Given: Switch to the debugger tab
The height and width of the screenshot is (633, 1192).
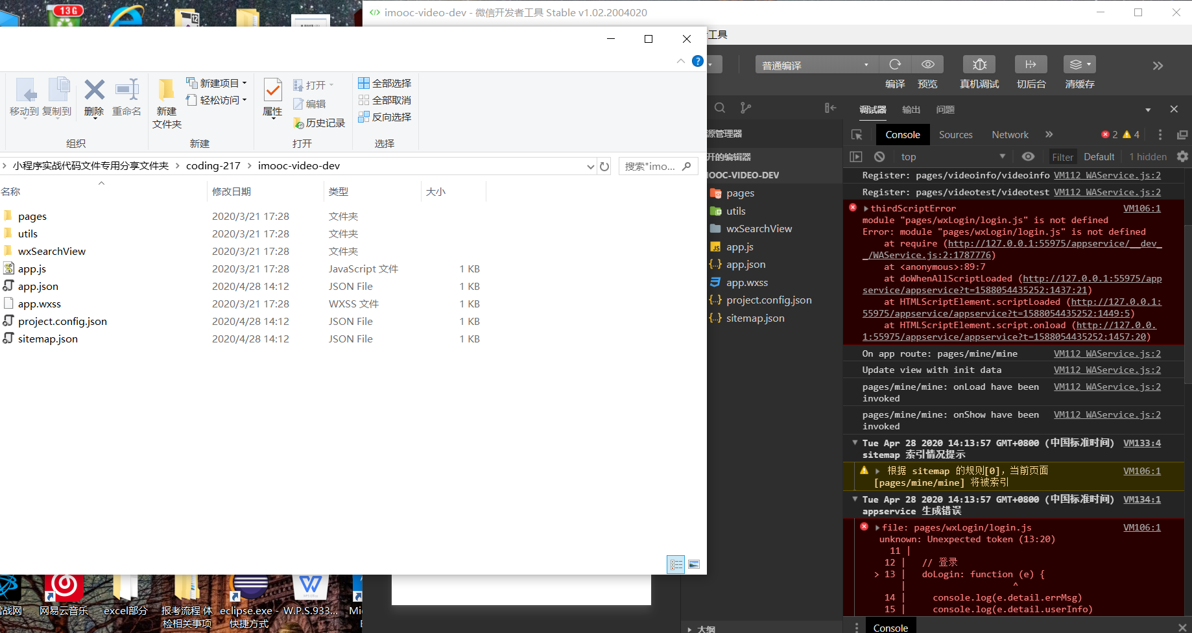Looking at the screenshot, I should tap(873, 110).
